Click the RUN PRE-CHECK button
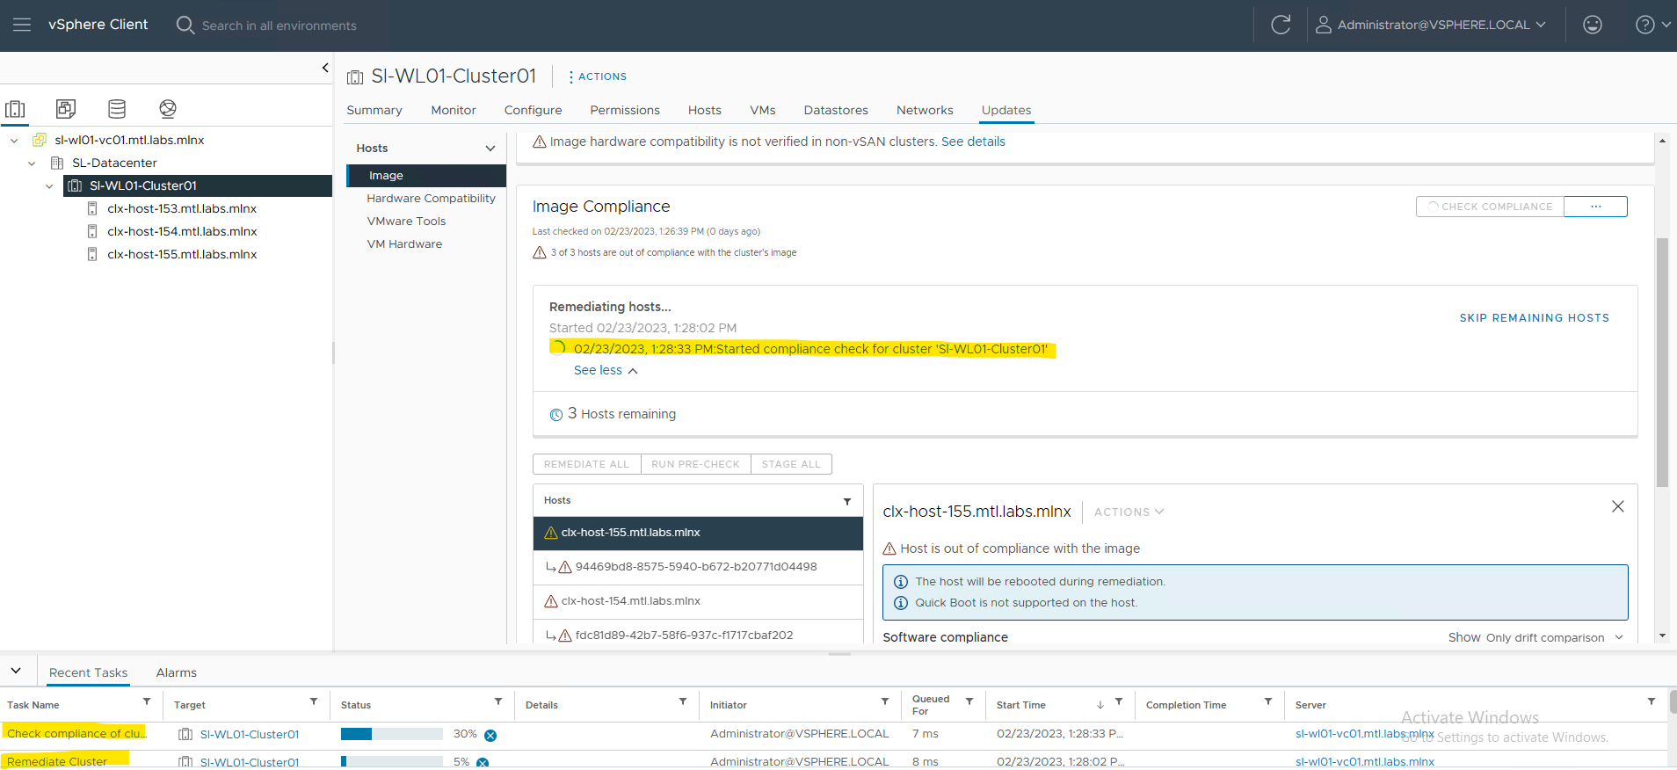The image size is (1677, 770). click(x=695, y=464)
